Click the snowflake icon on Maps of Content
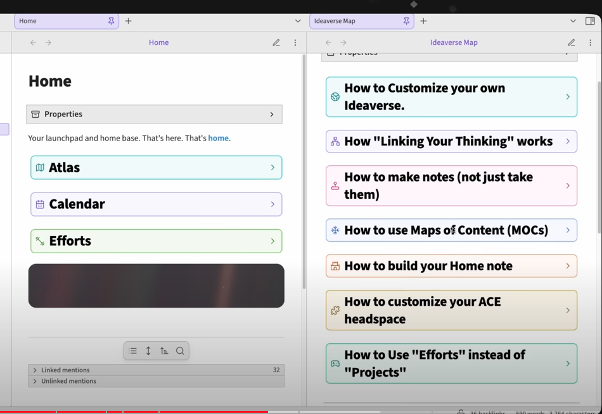602x414 pixels. [x=335, y=230]
